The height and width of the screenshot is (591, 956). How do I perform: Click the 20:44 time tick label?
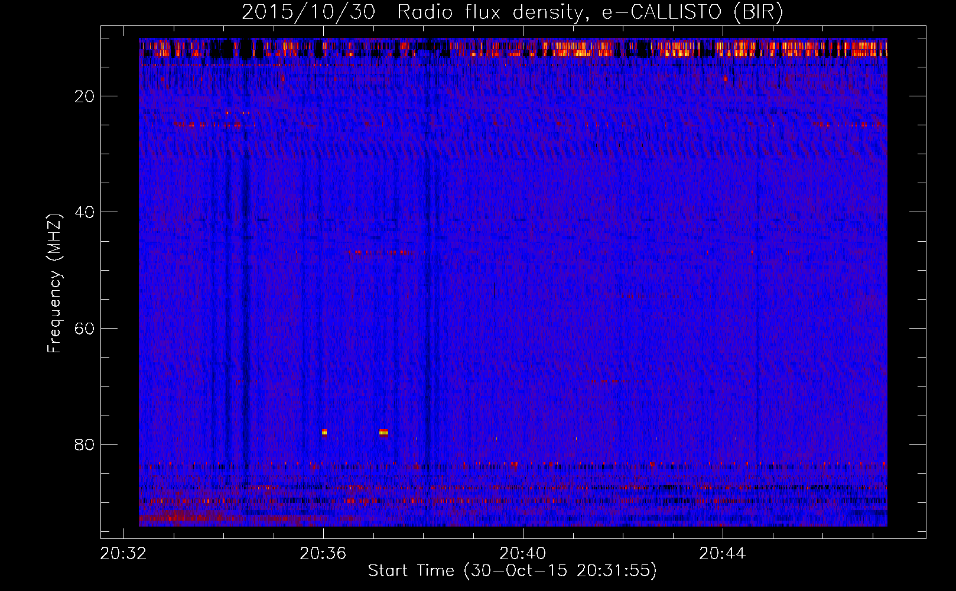(x=722, y=554)
